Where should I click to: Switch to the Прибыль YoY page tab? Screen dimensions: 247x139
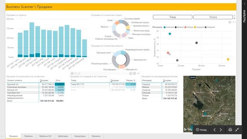(46, 136)
